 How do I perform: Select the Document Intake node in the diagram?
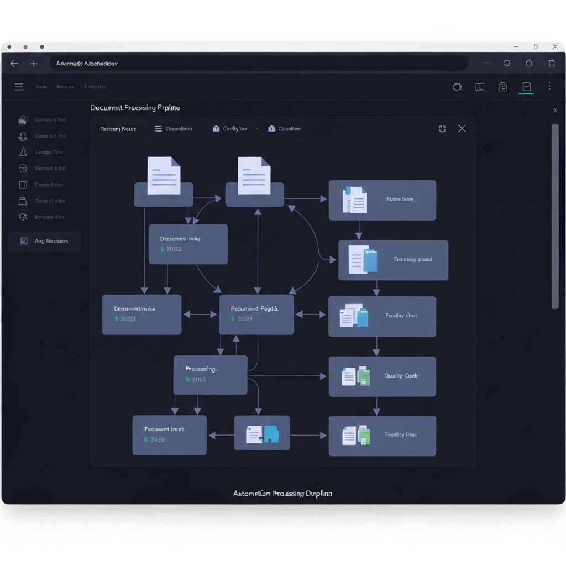[x=141, y=315]
